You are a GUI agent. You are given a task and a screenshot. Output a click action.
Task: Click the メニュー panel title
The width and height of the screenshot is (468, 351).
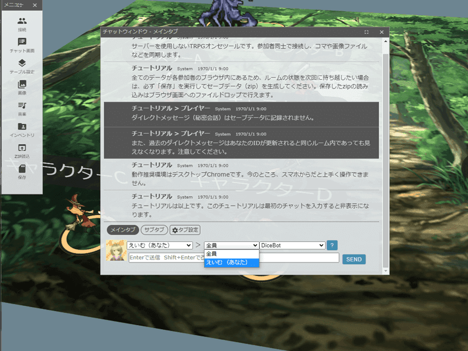13,5
